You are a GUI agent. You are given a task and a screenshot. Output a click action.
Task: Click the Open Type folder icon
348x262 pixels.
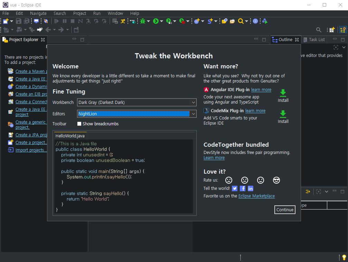224,21
